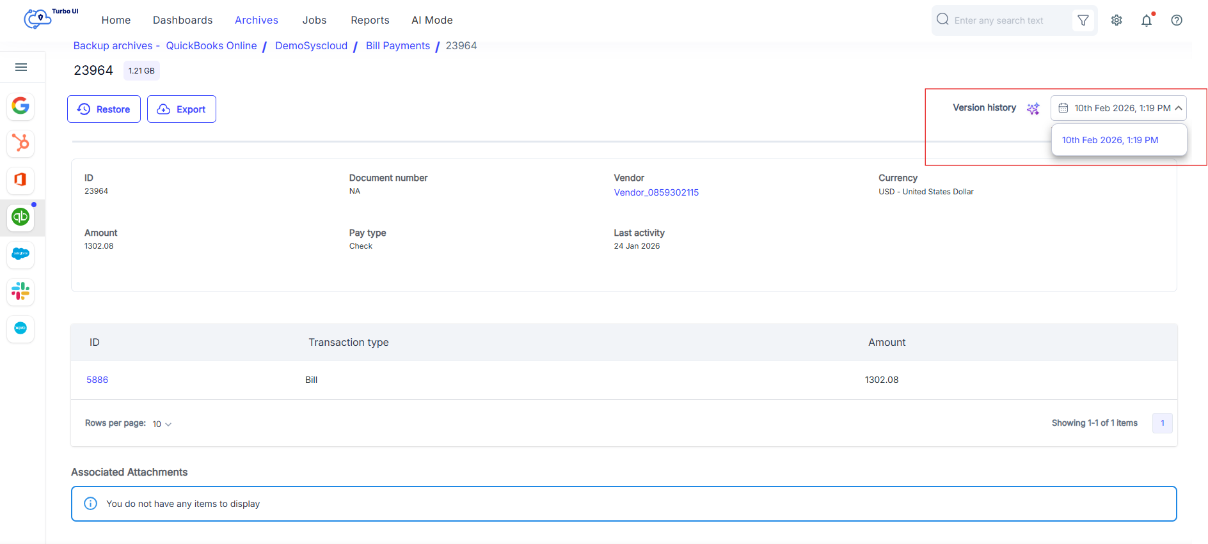This screenshot has height=544, width=1208.
Task: Click the ID column header
Action: [x=95, y=343]
